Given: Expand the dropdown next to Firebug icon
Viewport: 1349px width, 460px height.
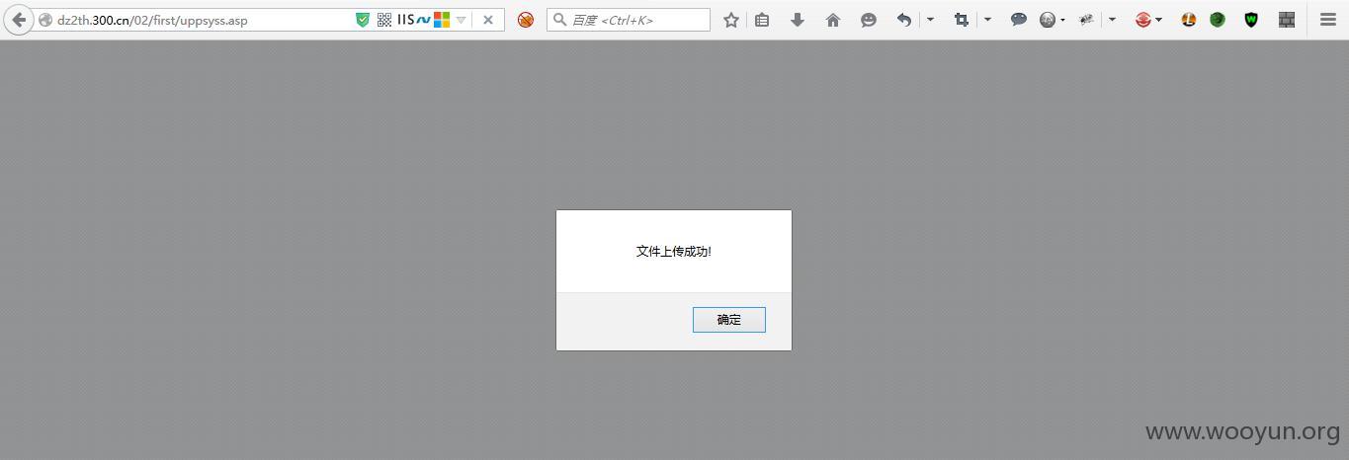Looking at the screenshot, I should coord(1112,20).
